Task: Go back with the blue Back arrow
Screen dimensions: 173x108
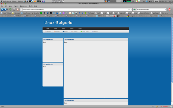Action: pyautogui.click(x=2, y=10)
